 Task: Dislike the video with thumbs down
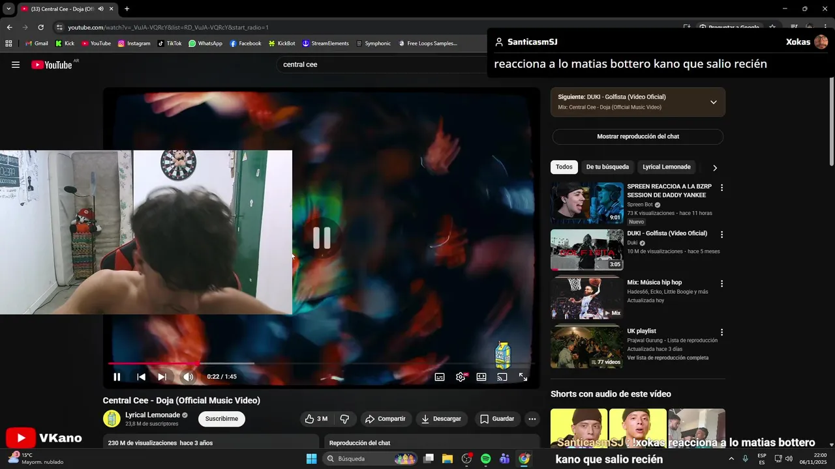[x=345, y=419]
